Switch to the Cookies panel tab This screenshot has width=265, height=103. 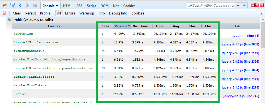click(x=129, y=6)
